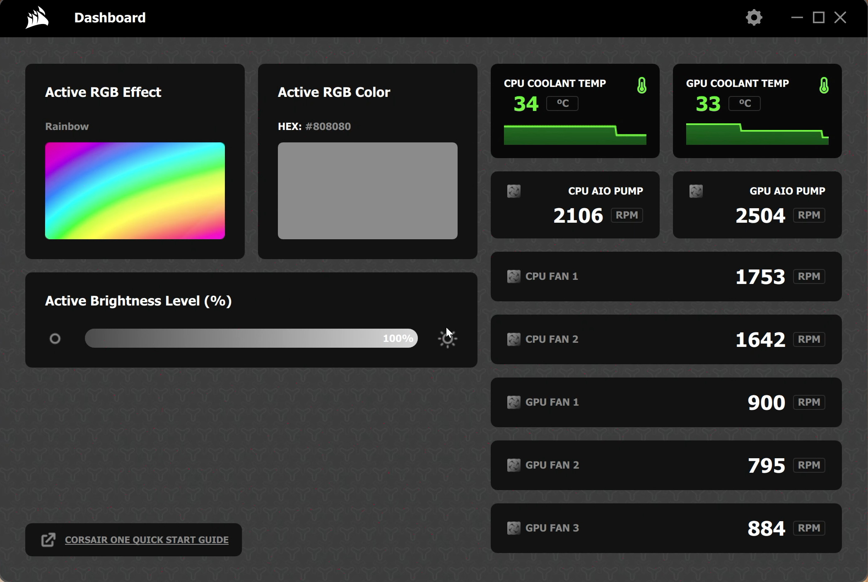Open settings via the gear icon

point(754,18)
